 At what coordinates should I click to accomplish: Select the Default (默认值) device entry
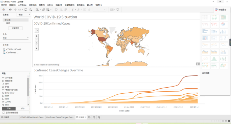(15, 20)
